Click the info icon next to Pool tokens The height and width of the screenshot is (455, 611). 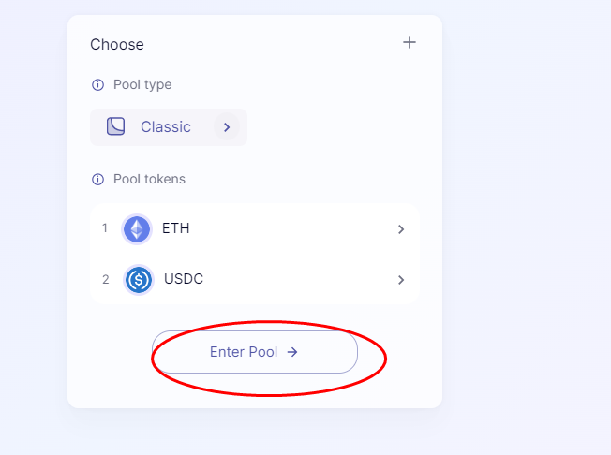[97, 179]
